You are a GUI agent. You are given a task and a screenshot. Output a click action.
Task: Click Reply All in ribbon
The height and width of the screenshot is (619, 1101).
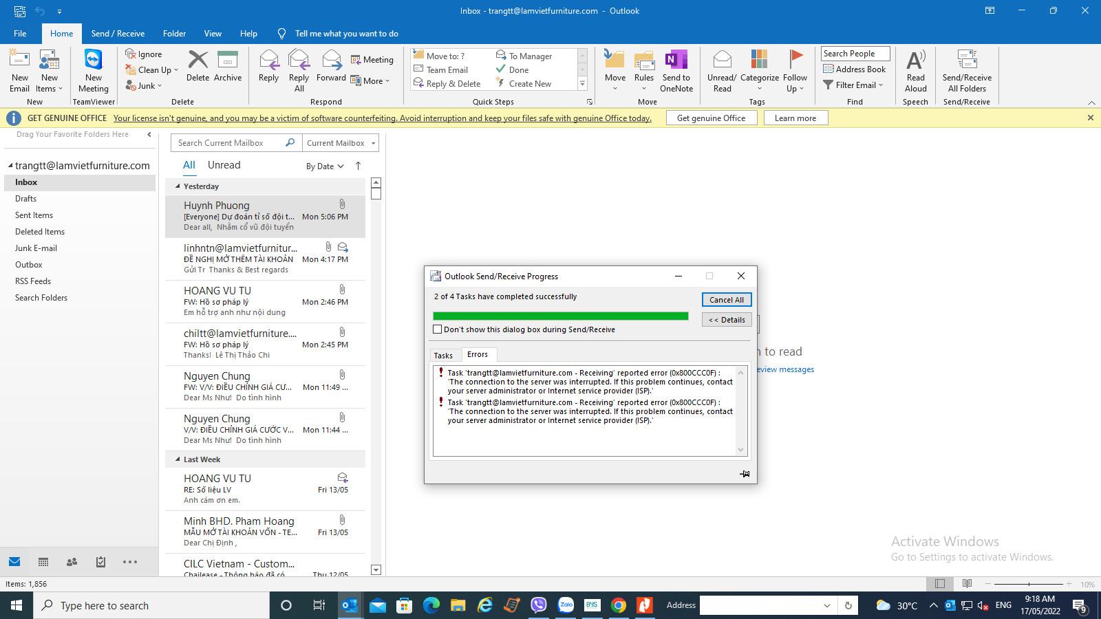(299, 71)
